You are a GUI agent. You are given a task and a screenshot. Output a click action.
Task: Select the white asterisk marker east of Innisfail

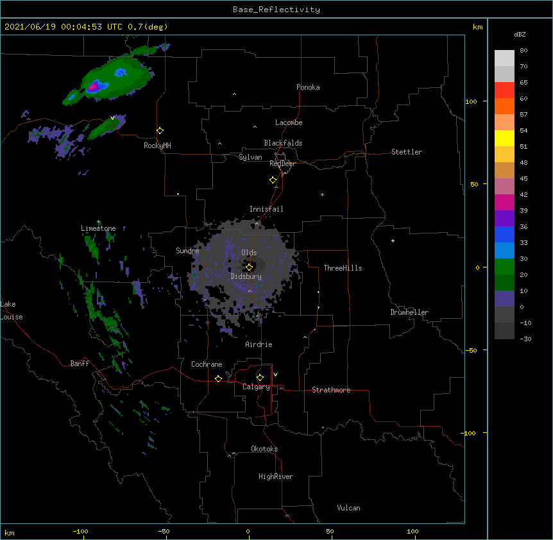click(x=322, y=194)
